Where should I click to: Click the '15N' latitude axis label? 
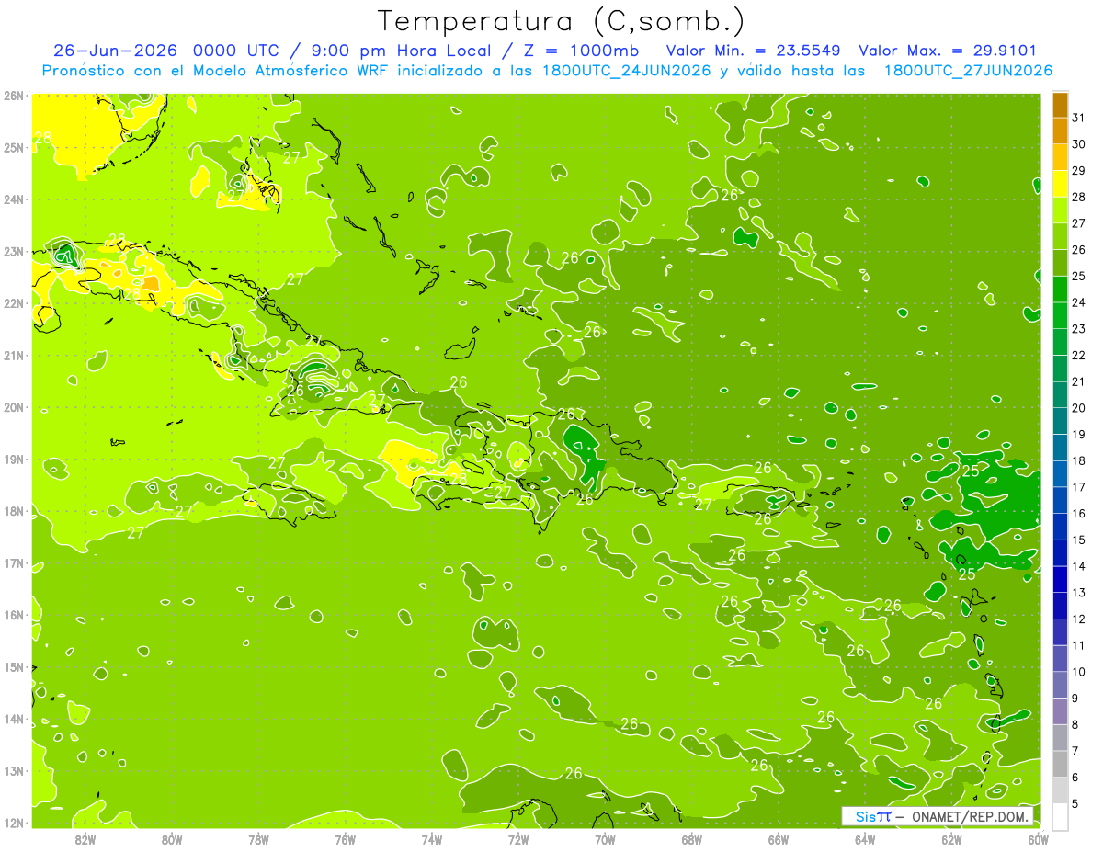[x=14, y=666]
